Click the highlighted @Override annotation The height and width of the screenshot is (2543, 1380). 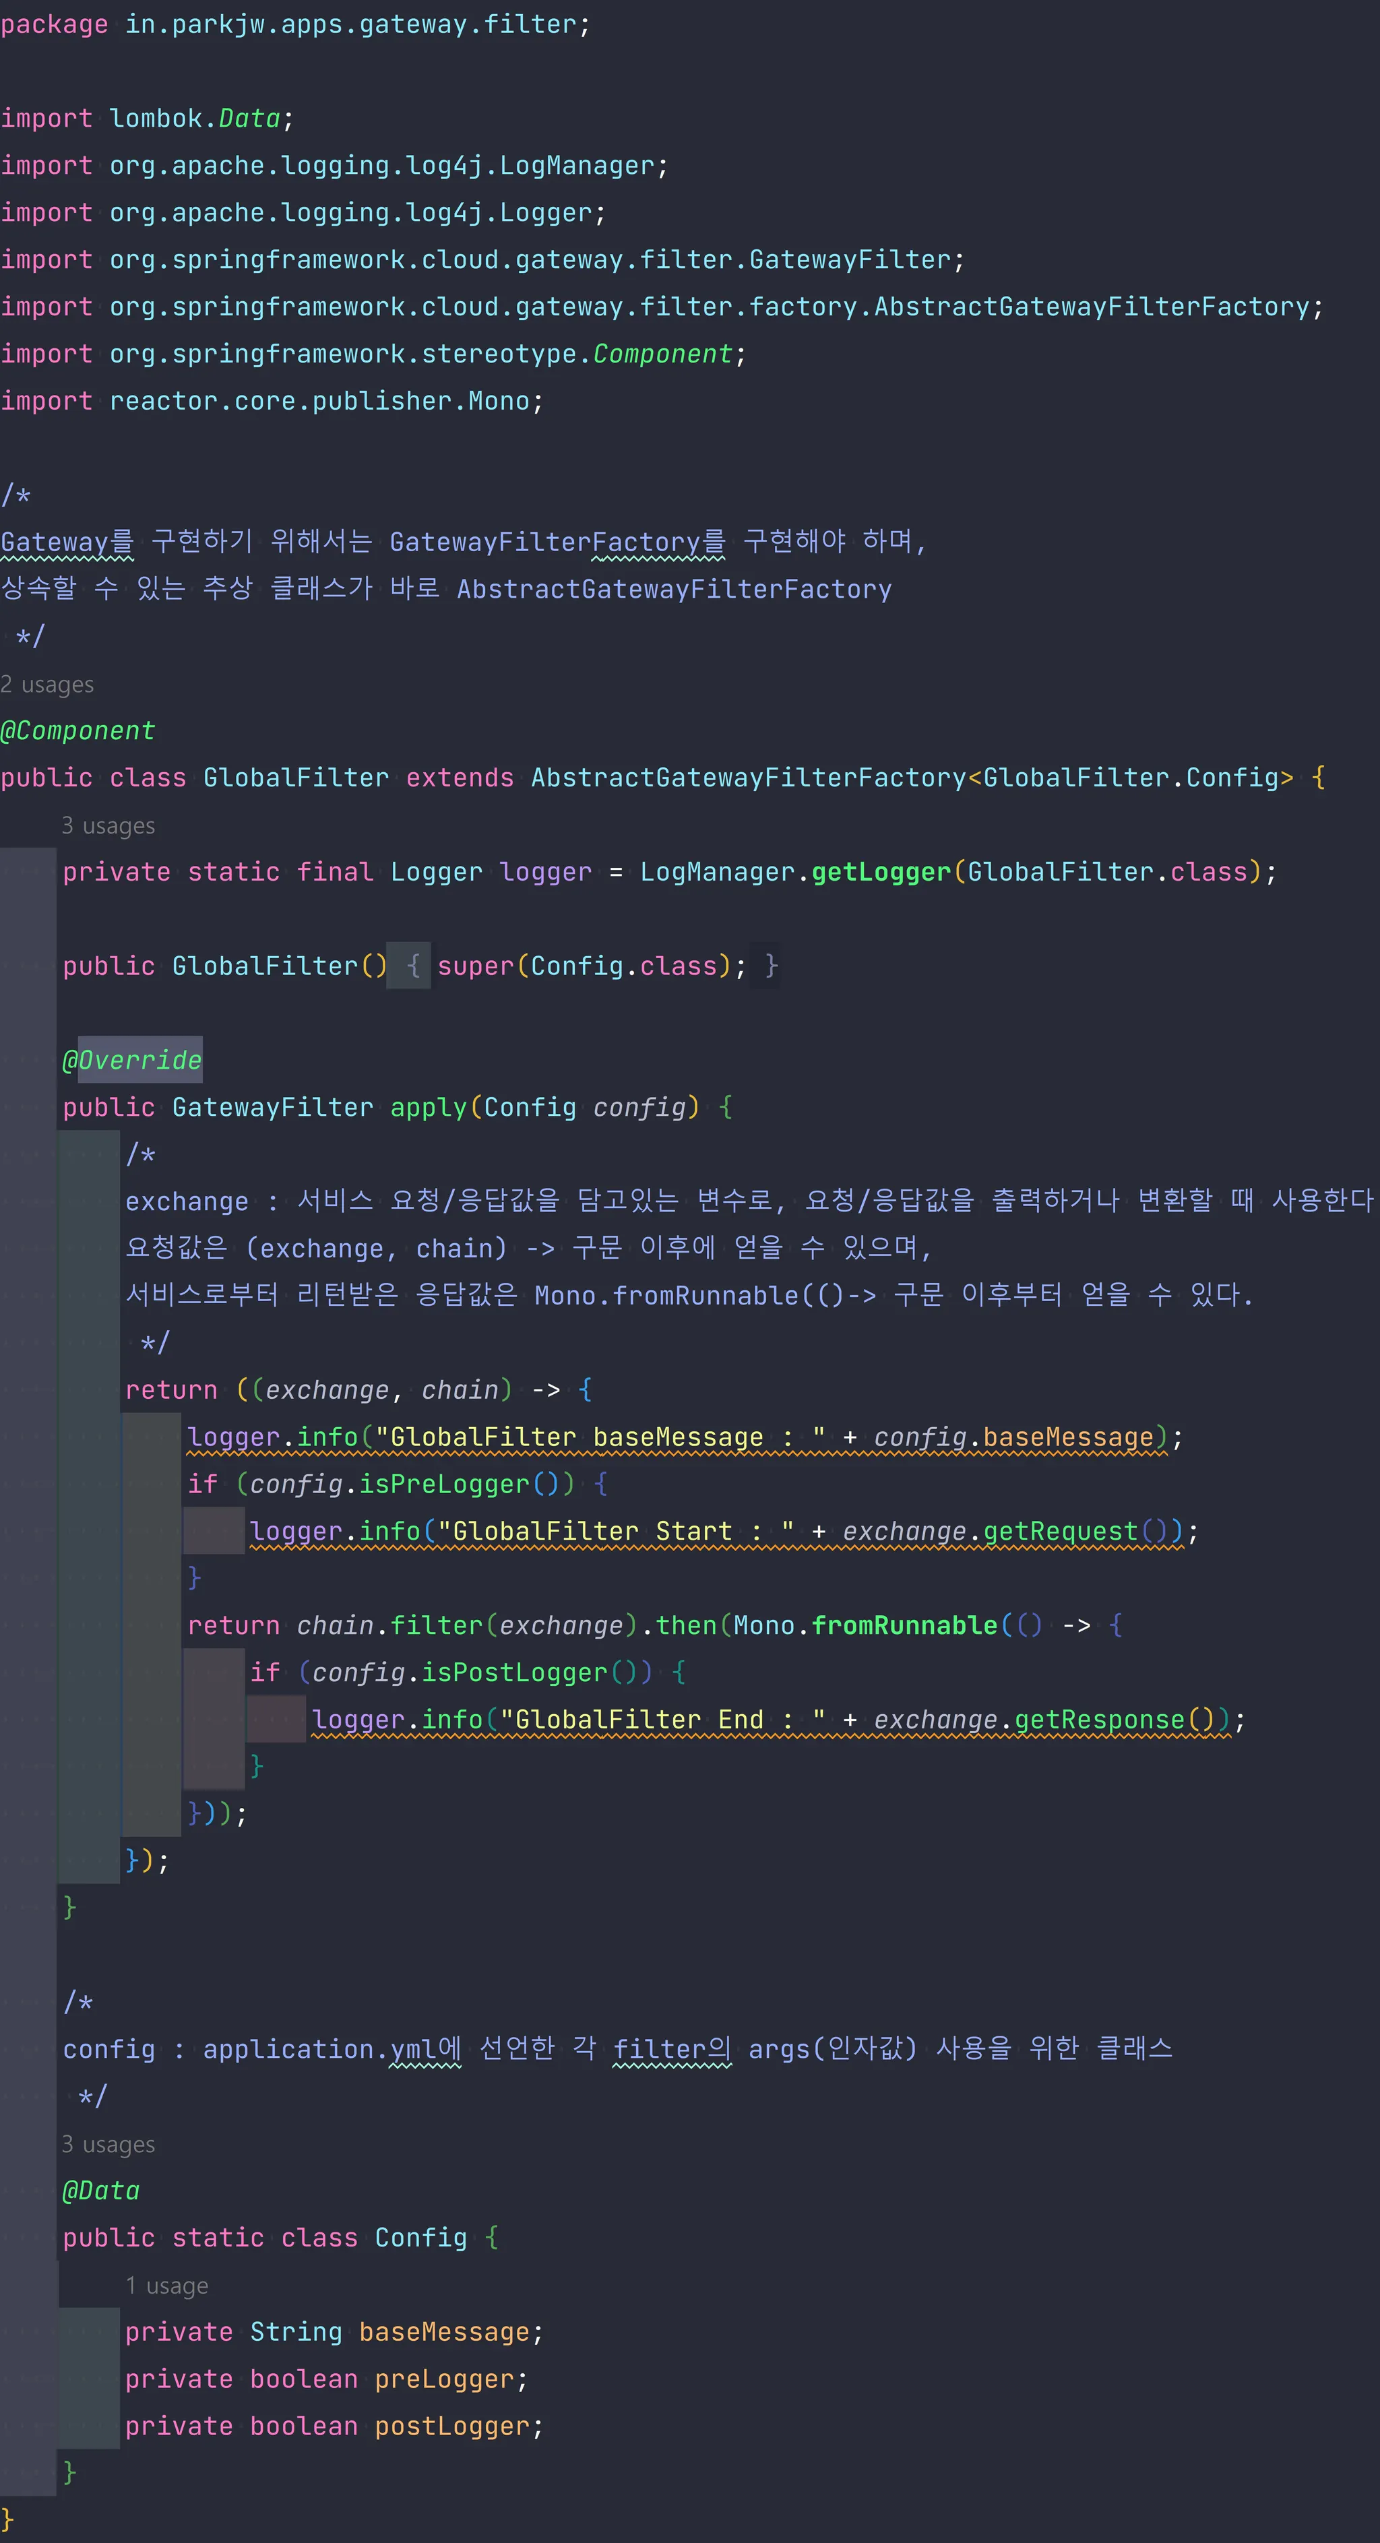pyautogui.click(x=132, y=1060)
